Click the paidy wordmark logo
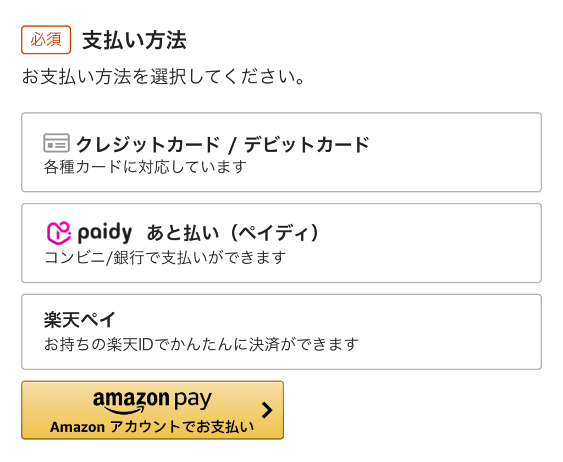The width and height of the screenshot is (563, 462). click(105, 233)
